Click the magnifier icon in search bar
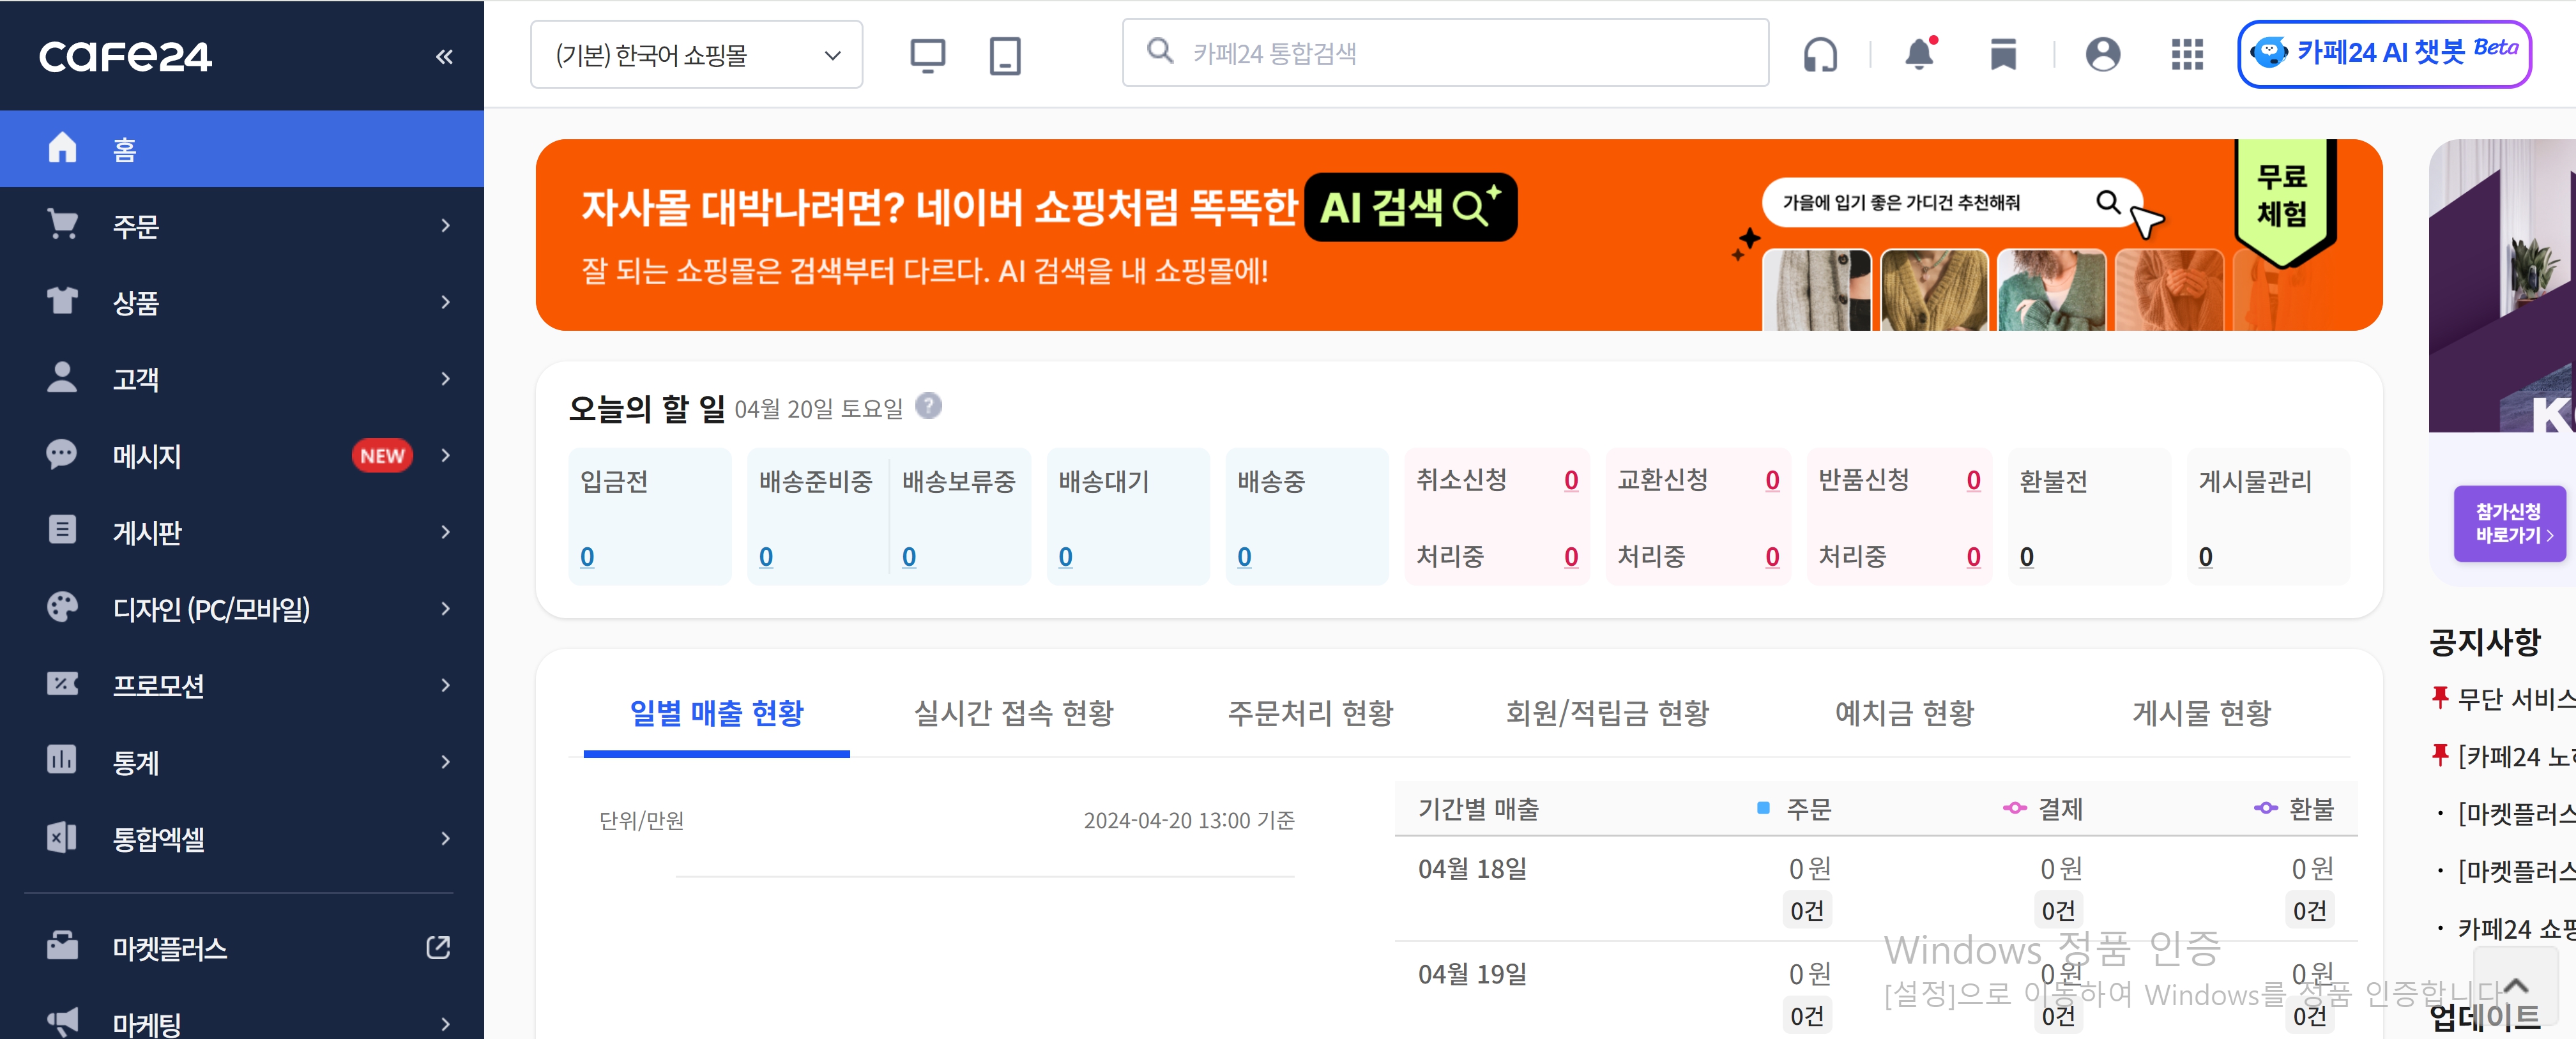Image resolution: width=2576 pixels, height=1039 pixels. [1159, 51]
